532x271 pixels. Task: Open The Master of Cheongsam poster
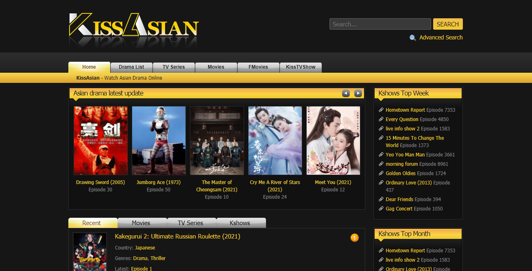click(x=217, y=141)
